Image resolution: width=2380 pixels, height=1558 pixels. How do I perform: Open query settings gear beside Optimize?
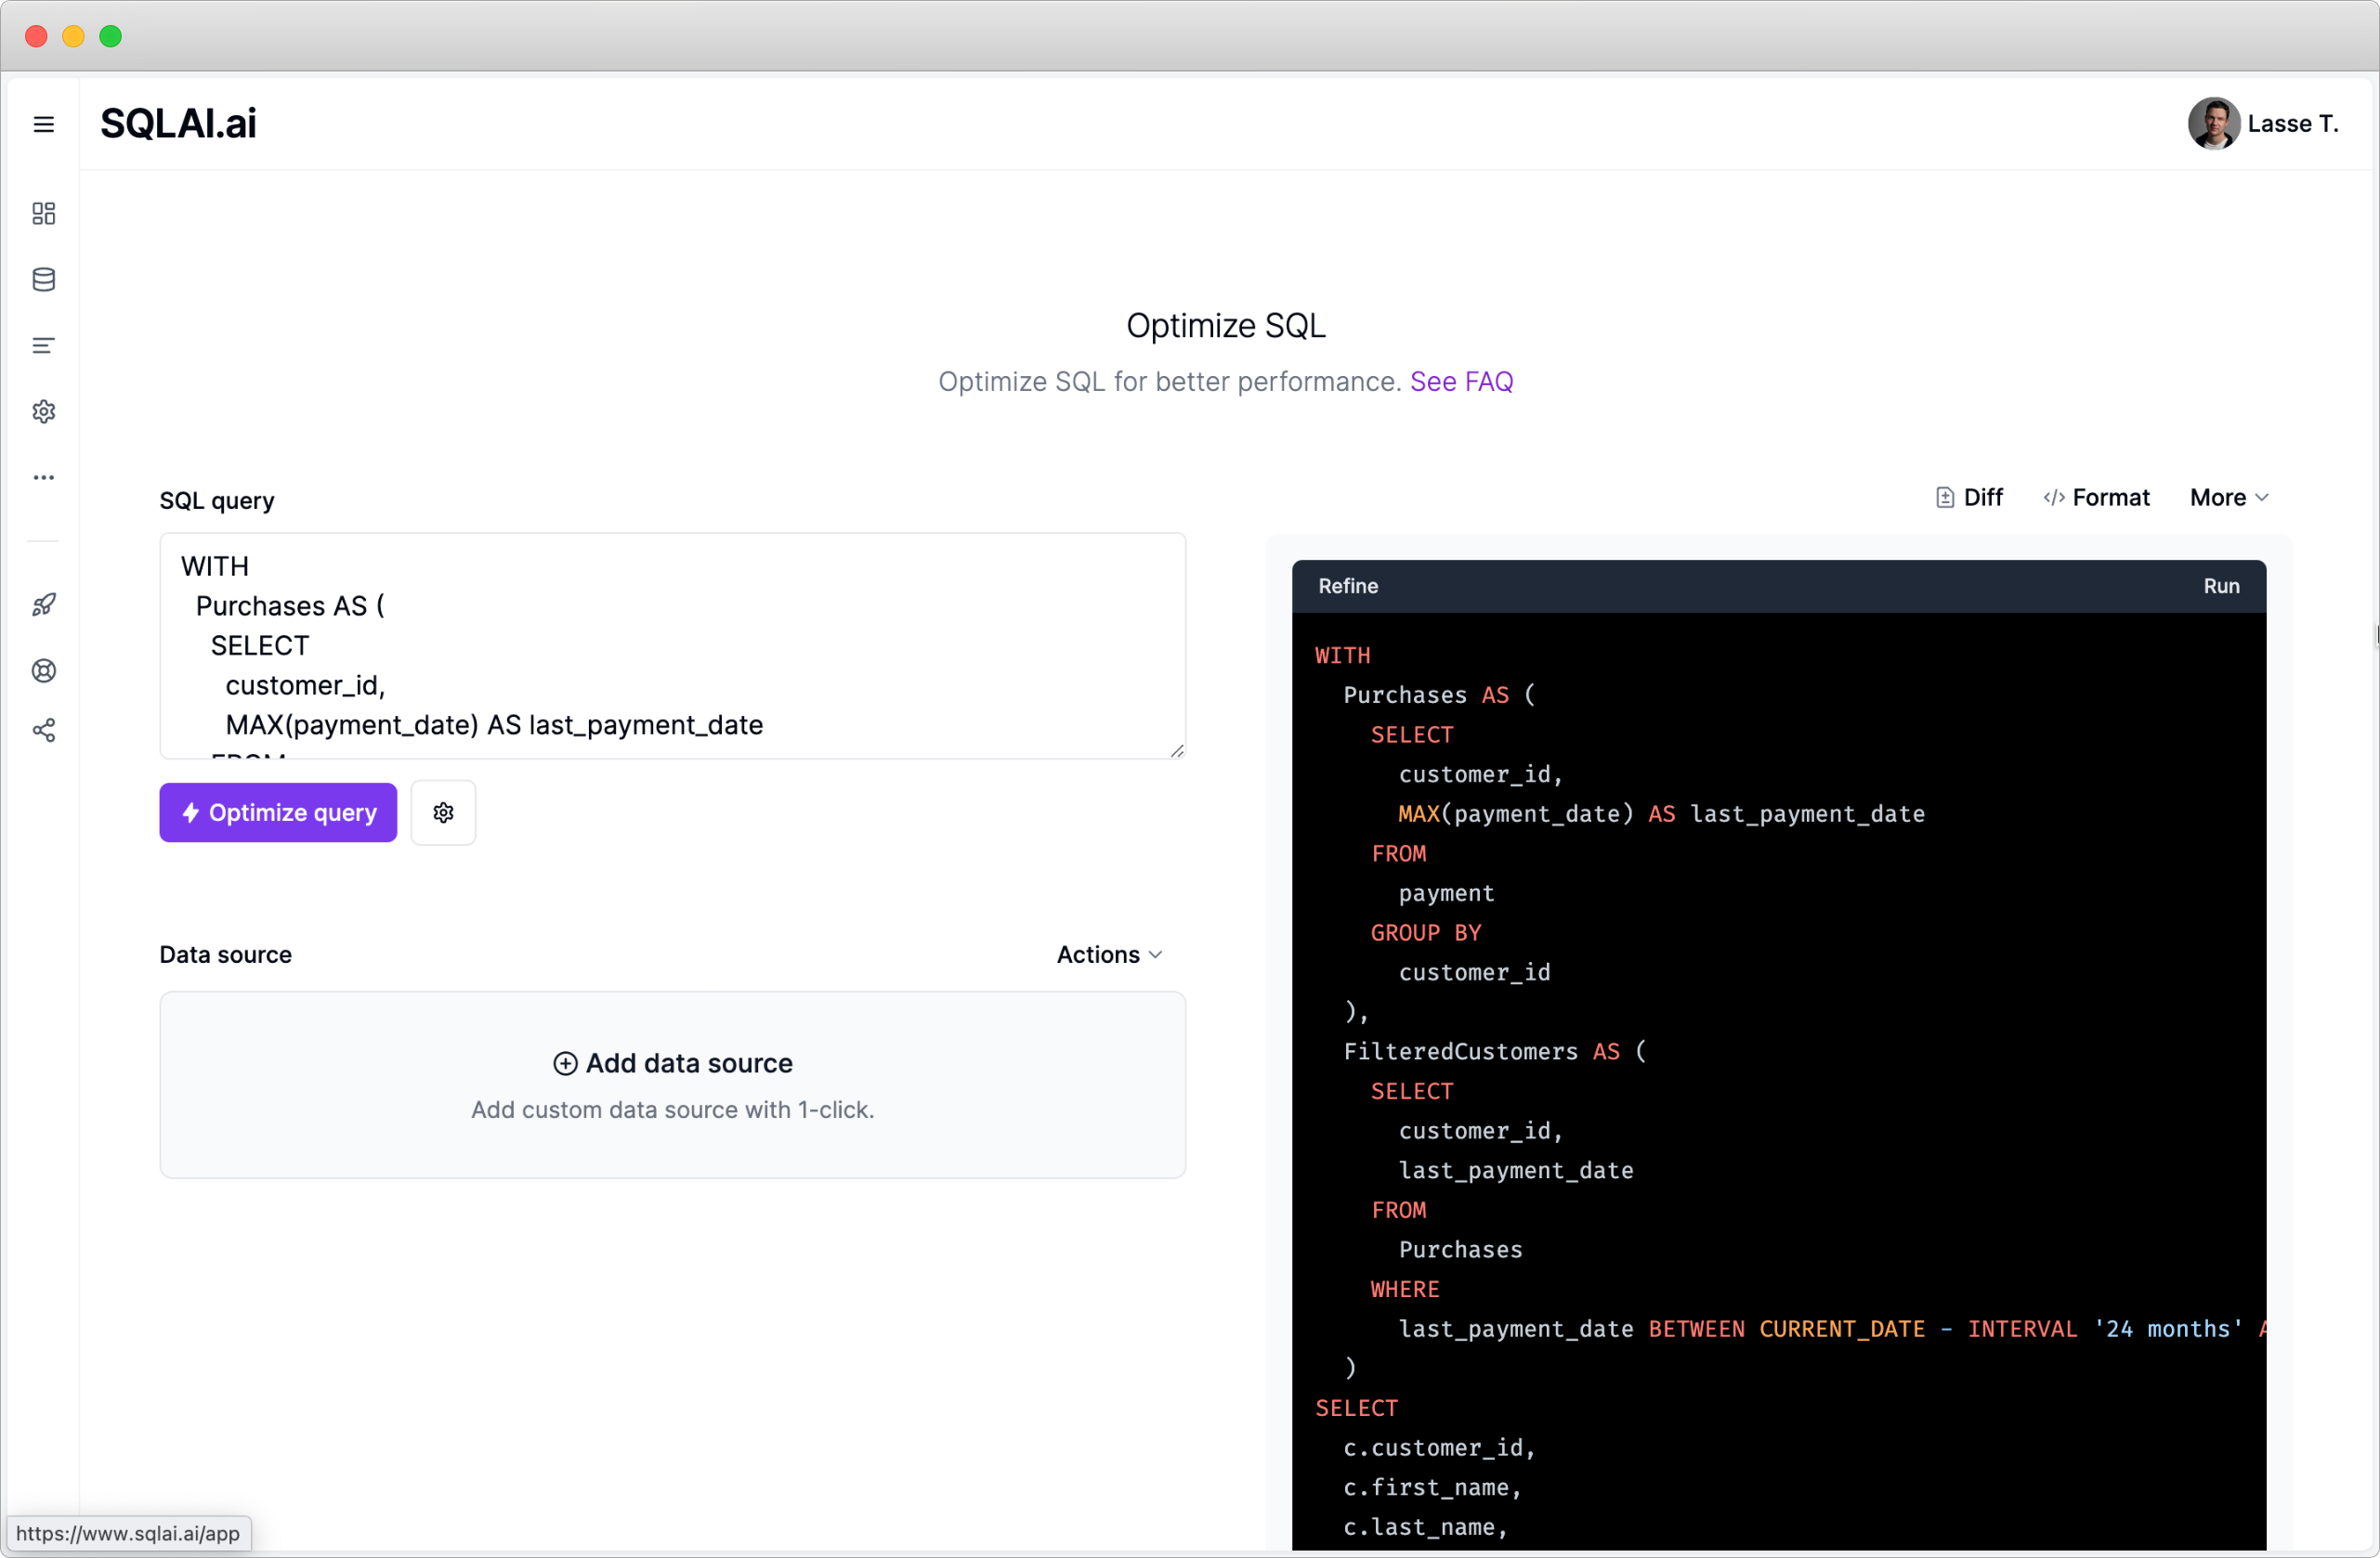(443, 812)
